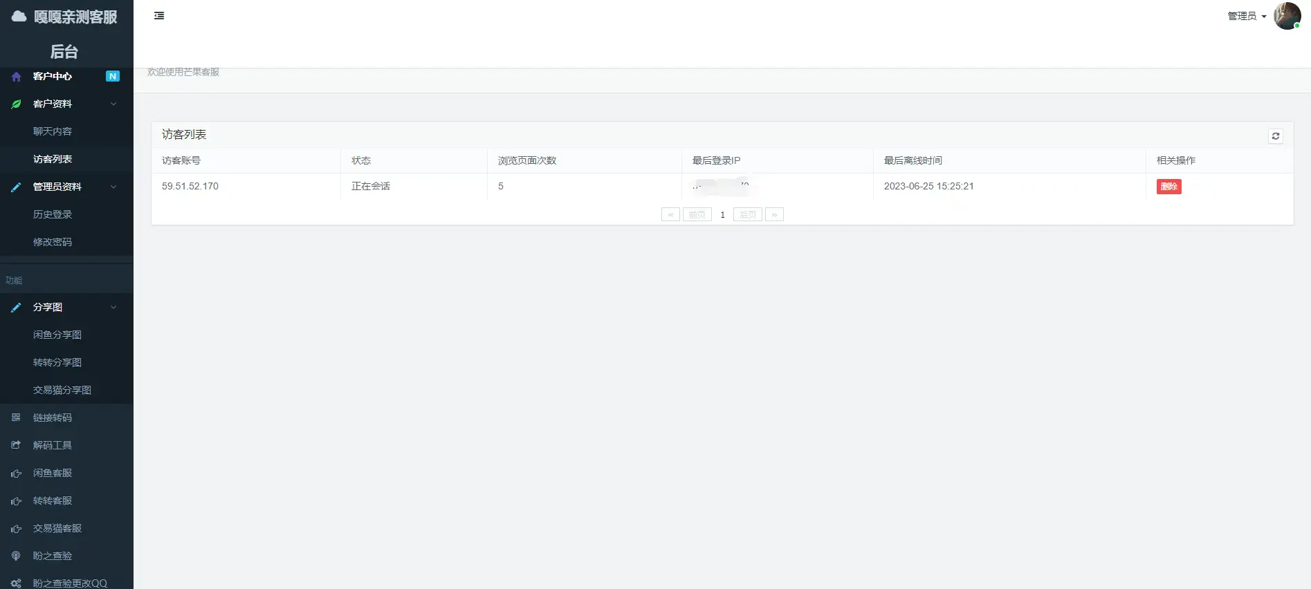
Task: Click the 后页 pagination button
Action: pos(747,215)
